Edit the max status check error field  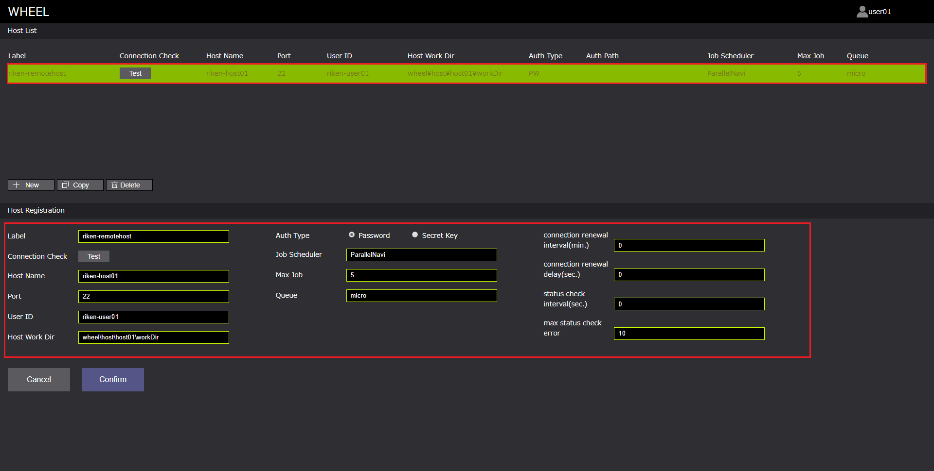689,334
